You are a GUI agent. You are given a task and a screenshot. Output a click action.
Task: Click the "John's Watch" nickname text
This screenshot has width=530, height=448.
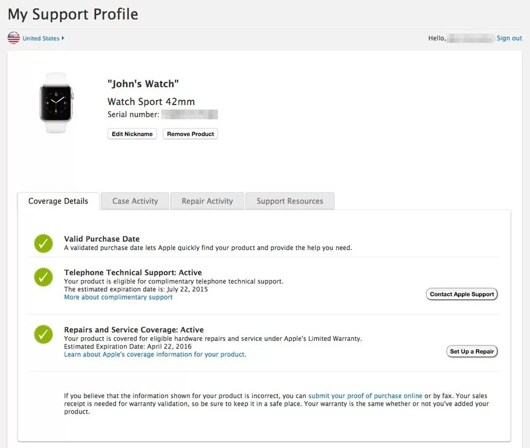[143, 84]
